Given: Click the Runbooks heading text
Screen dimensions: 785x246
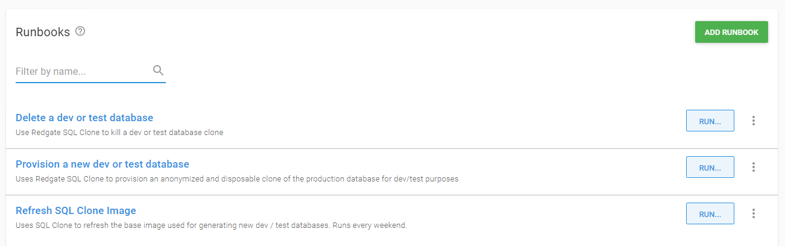Looking at the screenshot, I should tap(43, 32).
